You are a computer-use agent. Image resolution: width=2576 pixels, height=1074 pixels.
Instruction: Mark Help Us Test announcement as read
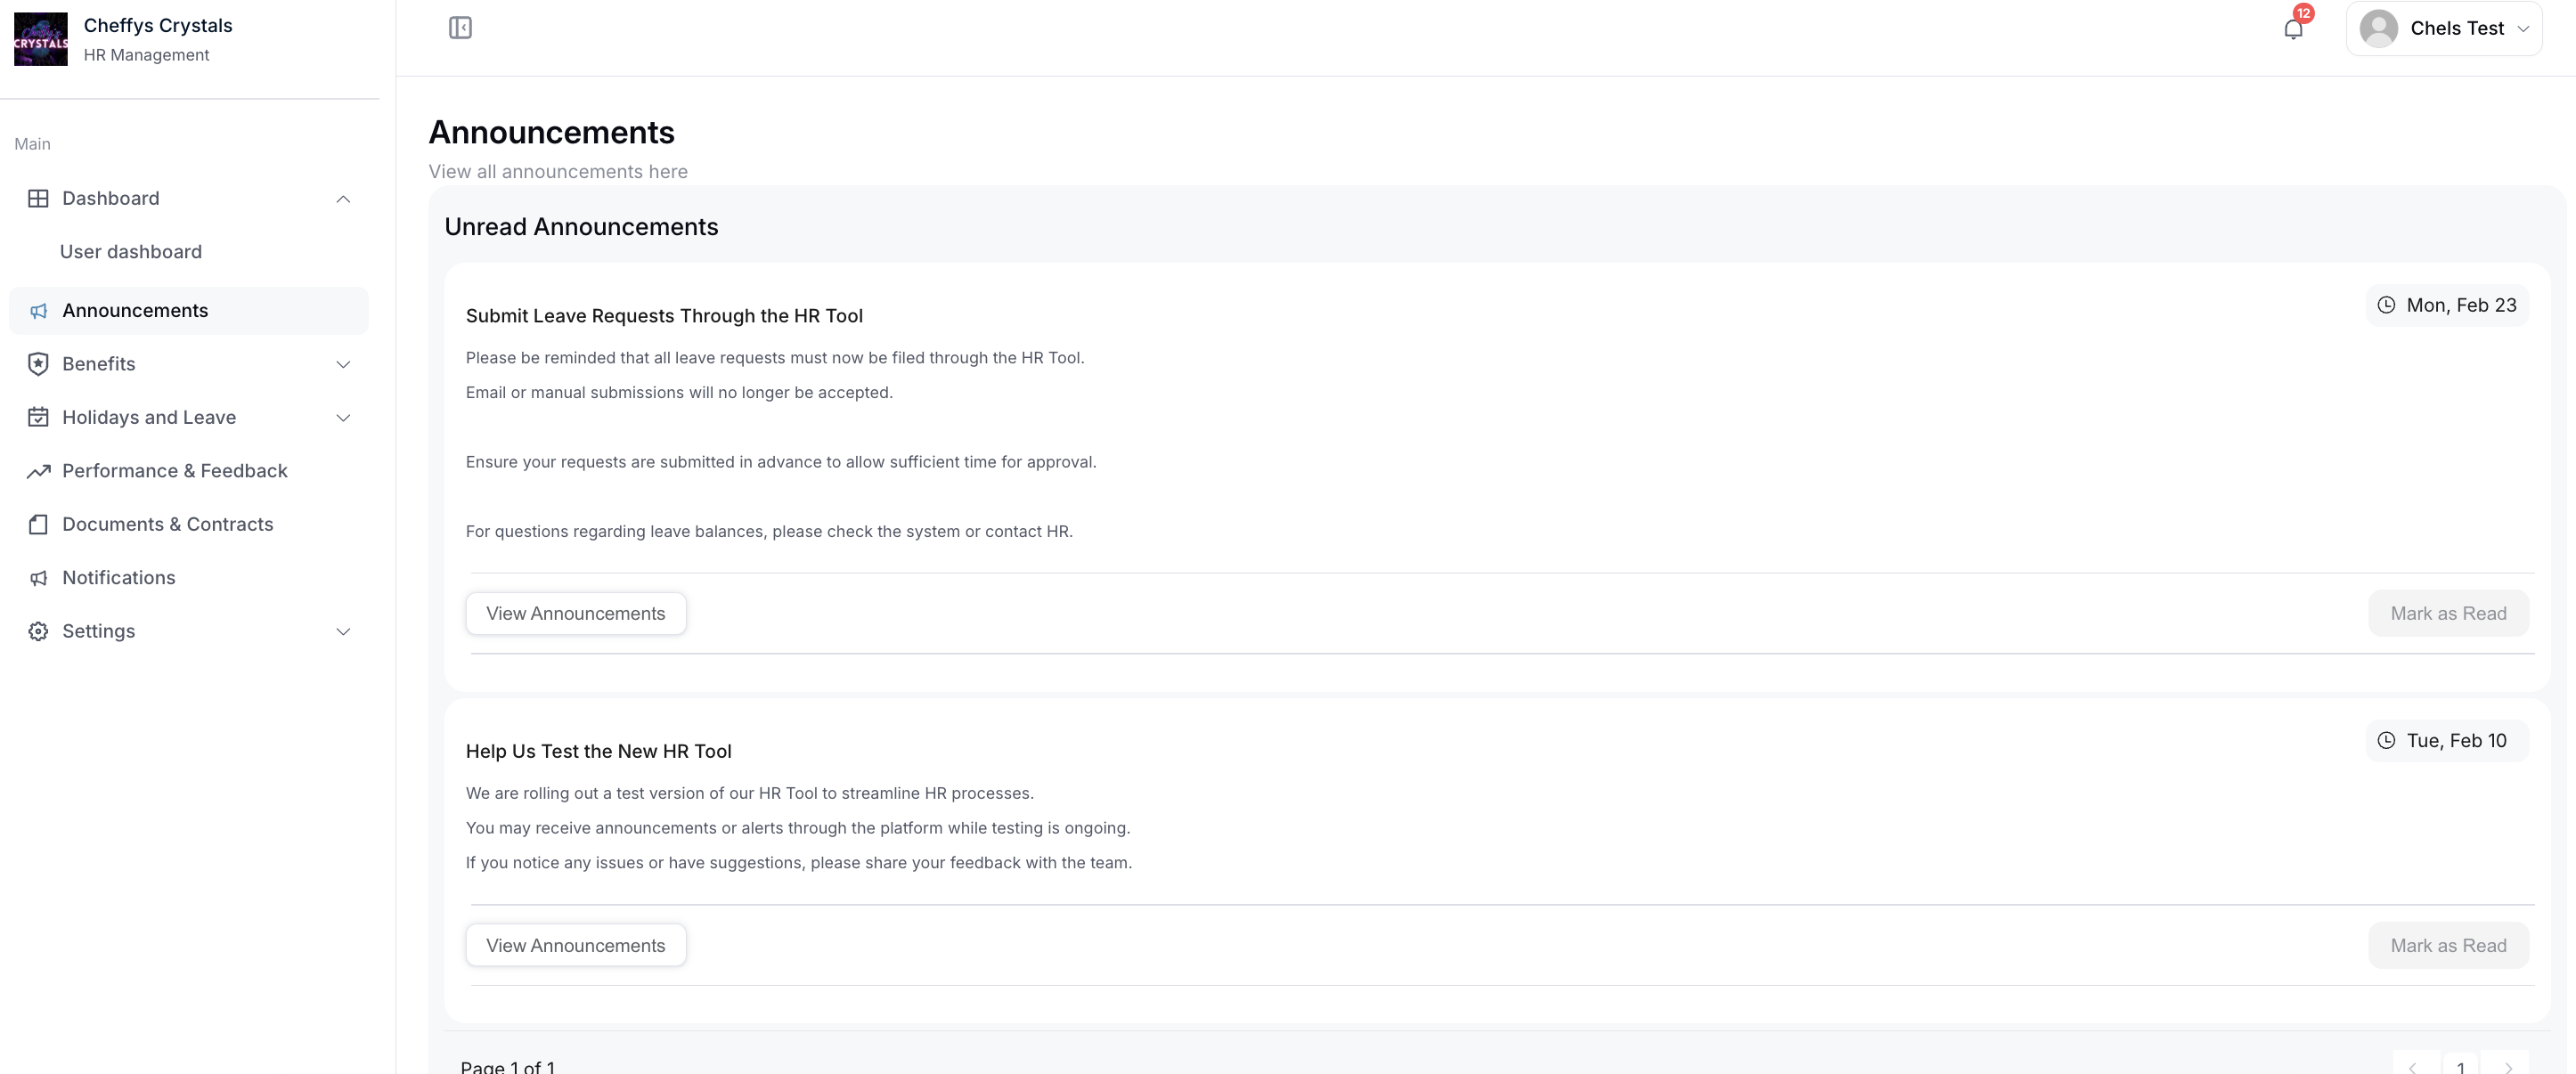tap(2447, 946)
